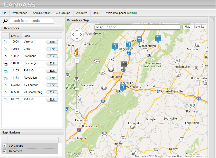
Task: Collapse the Recorders Map panel with double-arrow
Action: click(211, 19)
